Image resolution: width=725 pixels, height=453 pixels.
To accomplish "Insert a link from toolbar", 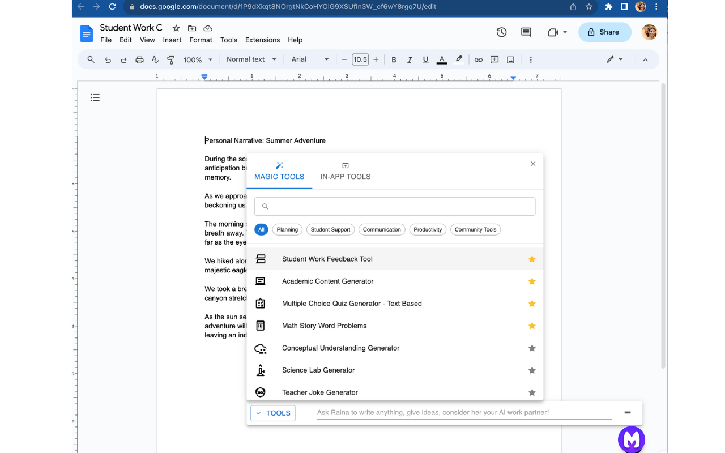I will click(x=479, y=59).
